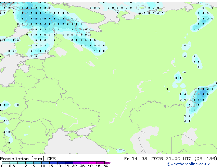Click the legend label 25

pyautogui.click(x=66, y=166)
